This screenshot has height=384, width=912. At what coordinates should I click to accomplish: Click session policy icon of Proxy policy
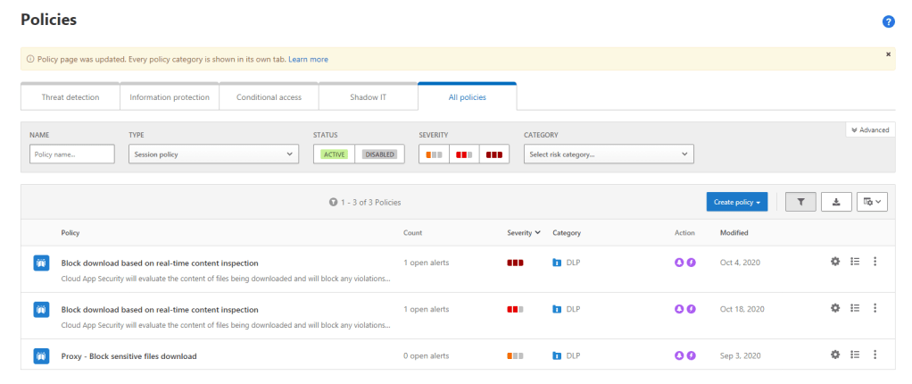(x=40, y=355)
